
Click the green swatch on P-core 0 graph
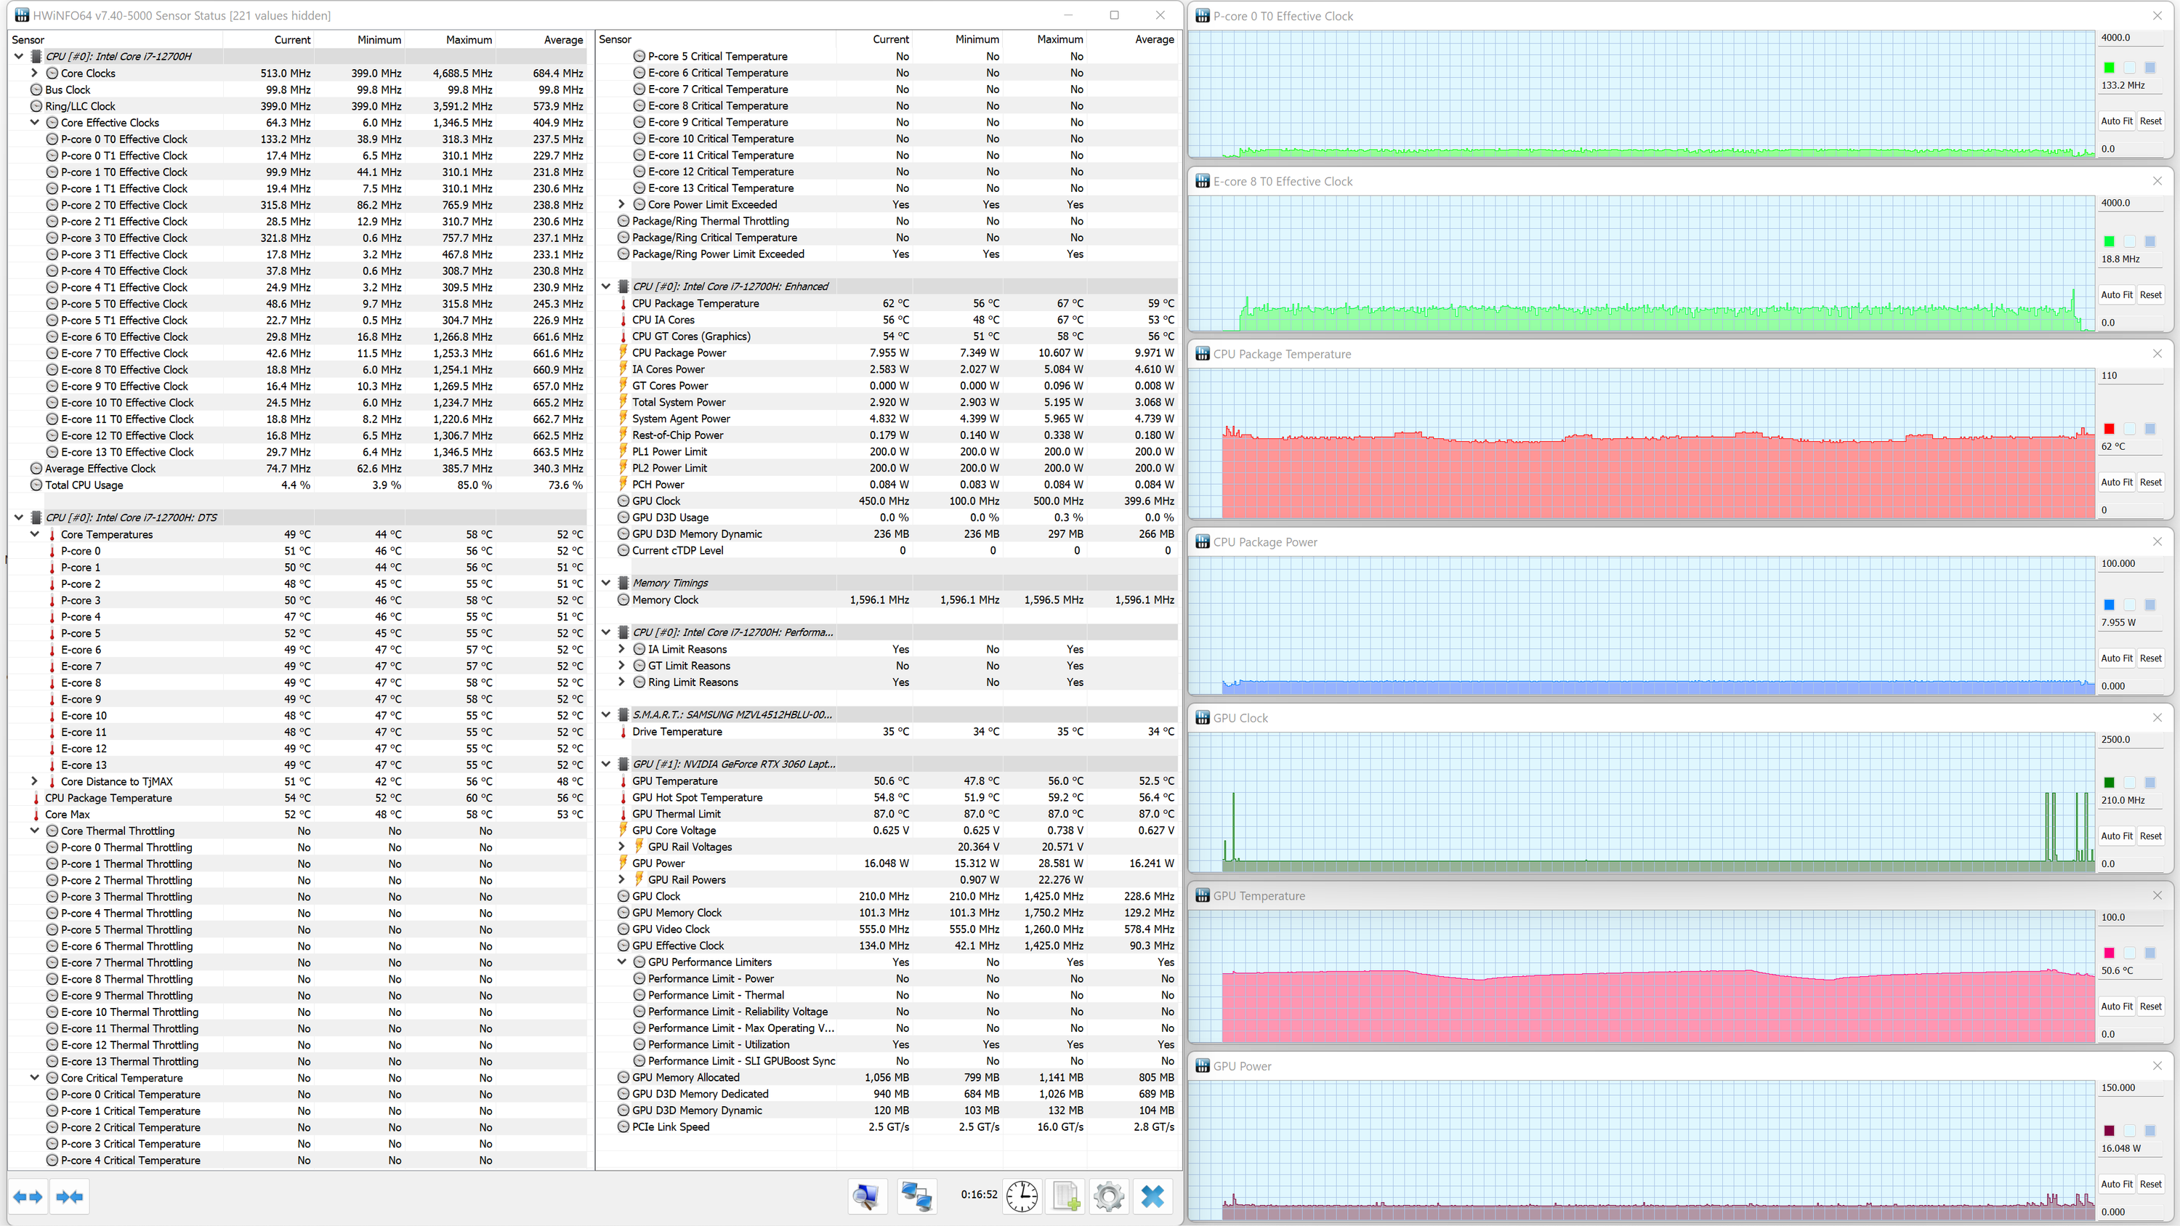[x=2110, y=68]
